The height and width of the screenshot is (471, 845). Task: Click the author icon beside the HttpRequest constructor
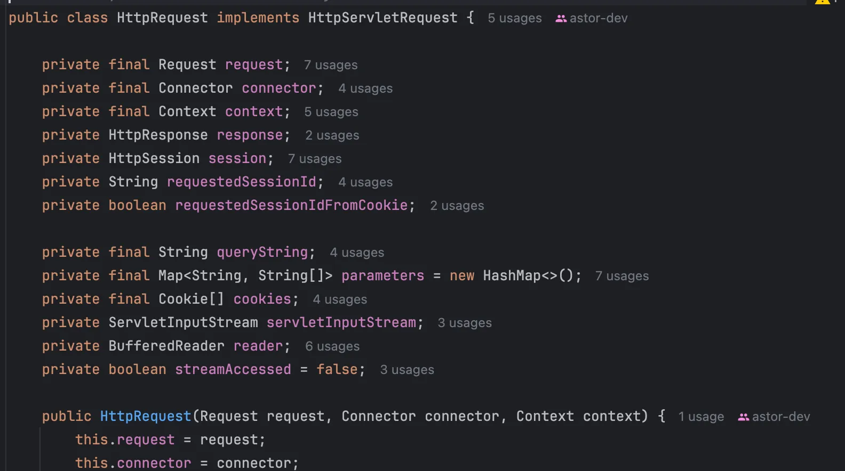coord(743,417)
